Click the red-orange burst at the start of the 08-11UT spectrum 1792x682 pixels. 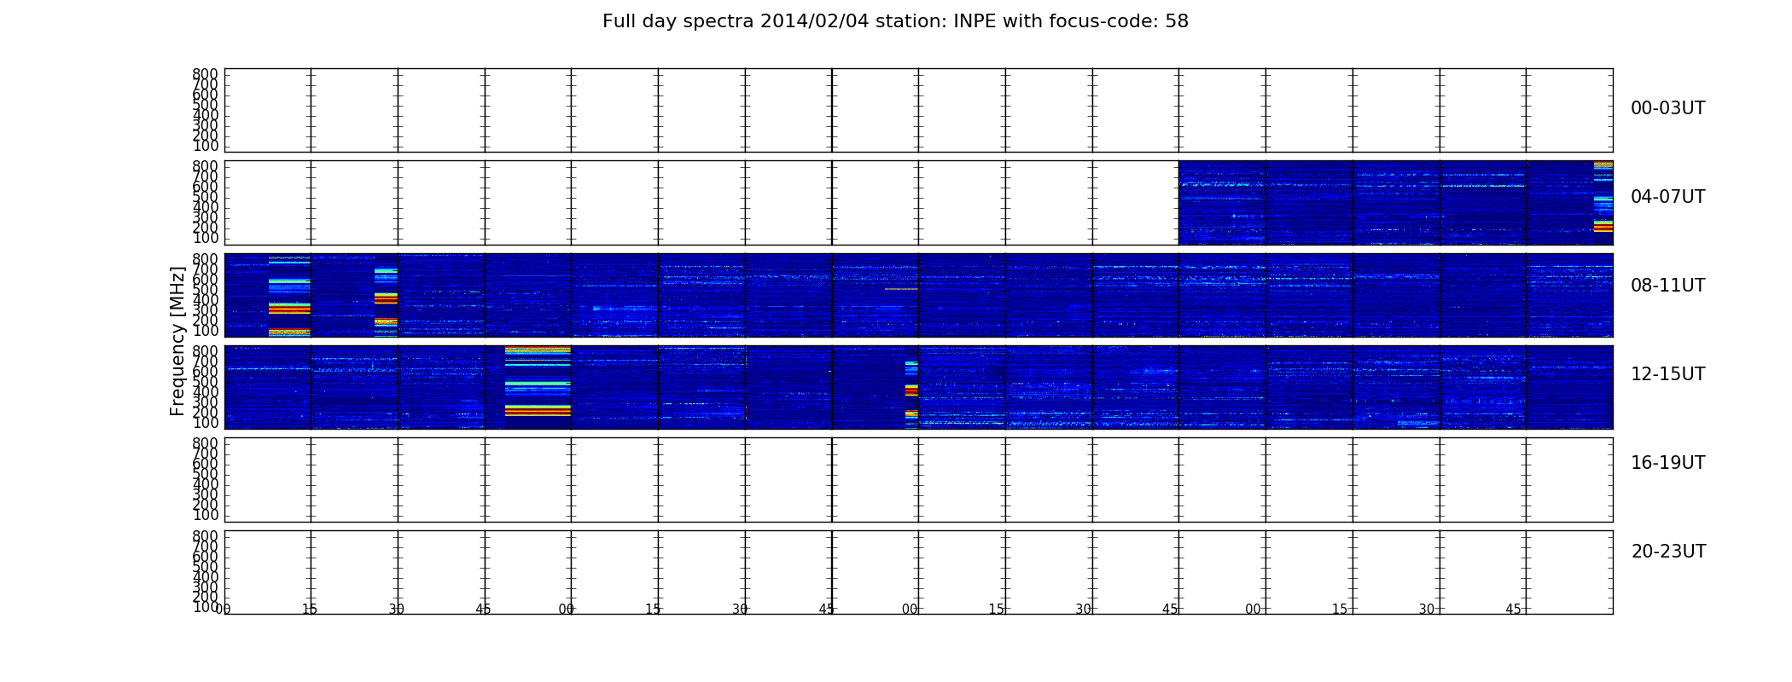coord(289,295)
